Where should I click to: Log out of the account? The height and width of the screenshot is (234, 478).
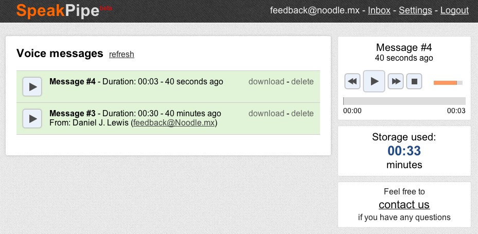(454, 10)
